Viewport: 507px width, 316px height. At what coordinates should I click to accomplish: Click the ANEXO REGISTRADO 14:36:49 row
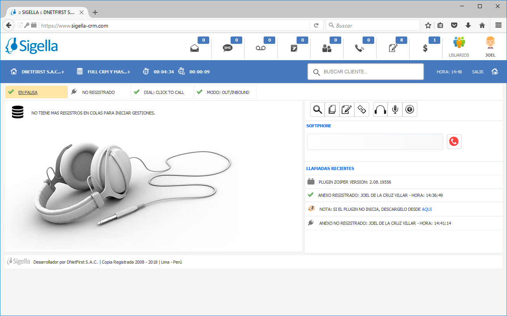point(404,195)
